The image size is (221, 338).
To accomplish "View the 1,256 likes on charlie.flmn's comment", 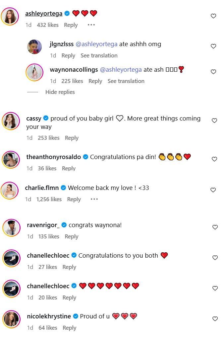I will click(49, 199).
